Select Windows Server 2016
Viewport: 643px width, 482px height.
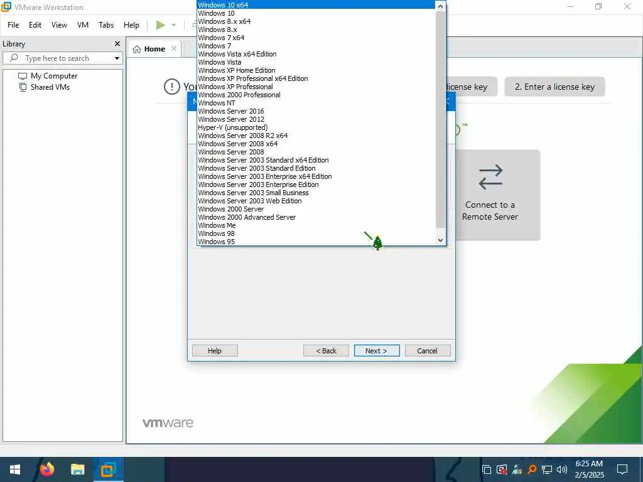click(316, 111)
